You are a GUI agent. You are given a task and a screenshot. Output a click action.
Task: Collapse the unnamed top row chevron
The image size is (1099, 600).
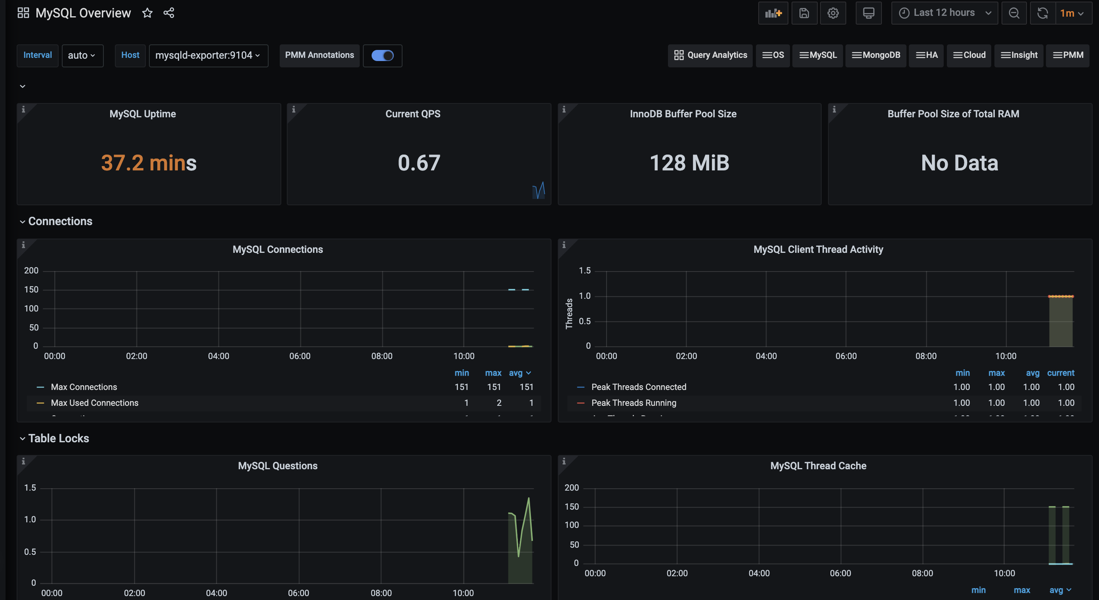click(23, 87)
